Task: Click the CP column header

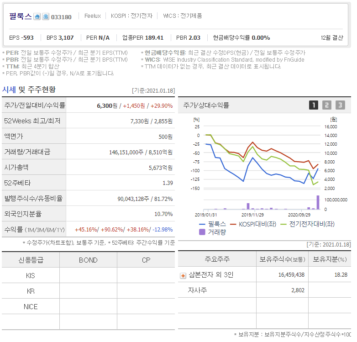Action: point(146,260)
